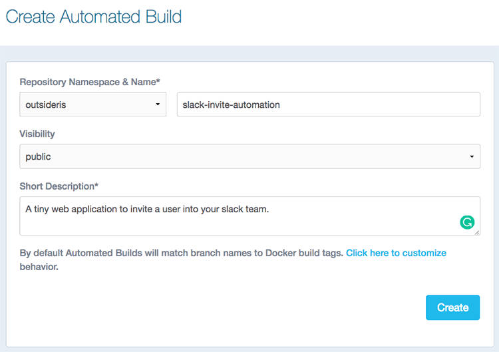Expand the Visibility dropdown set to public
Image resolution: width=499 pixels, height=352 pixels.
click(x=249, y=156)
